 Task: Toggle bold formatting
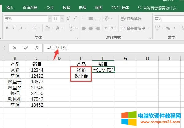(7, 28)
